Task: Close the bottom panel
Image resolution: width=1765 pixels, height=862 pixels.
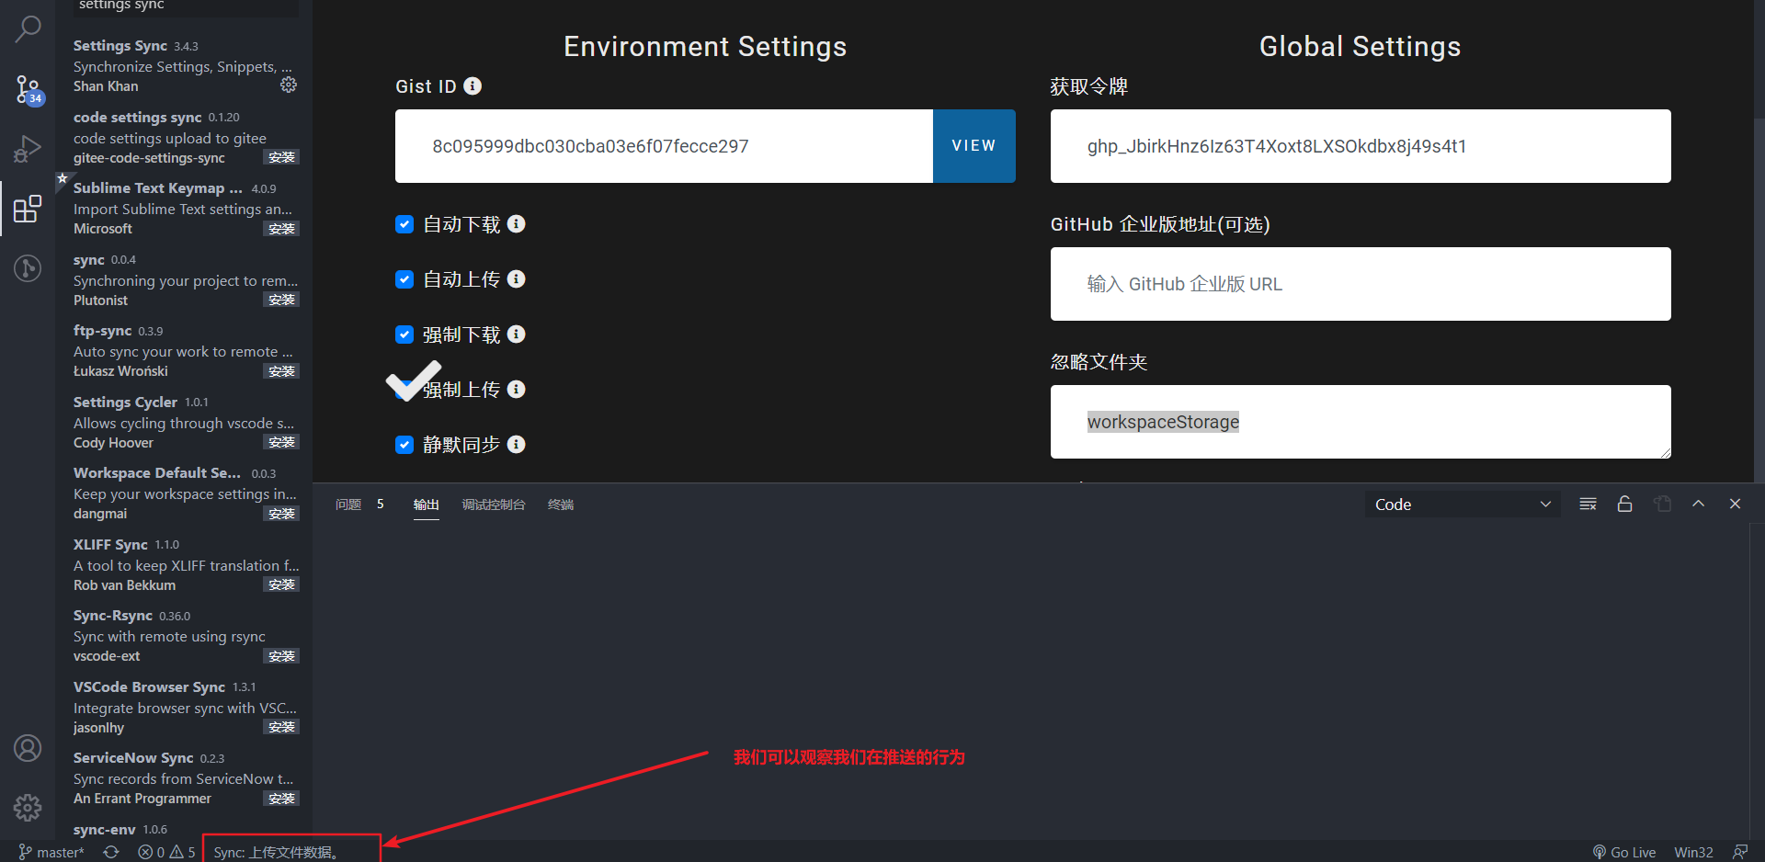Action: click(1736, 504)
